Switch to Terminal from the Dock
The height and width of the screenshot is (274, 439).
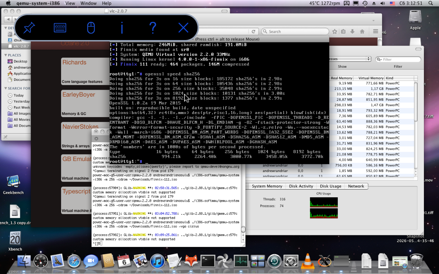click(207, 262)
